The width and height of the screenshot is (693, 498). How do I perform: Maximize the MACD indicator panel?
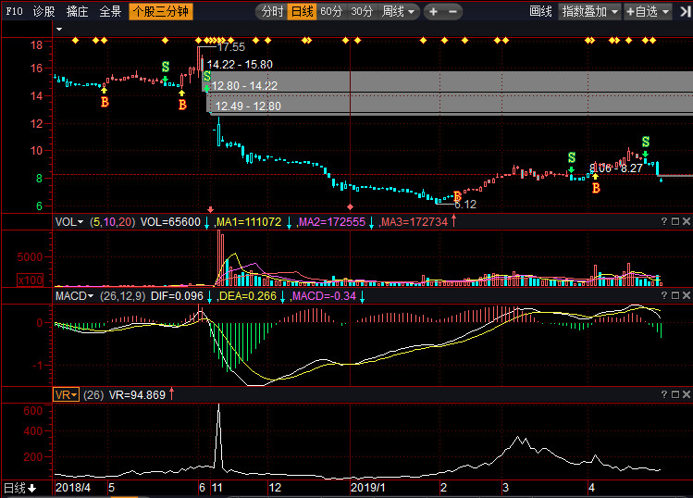click(x=674, y=296)
